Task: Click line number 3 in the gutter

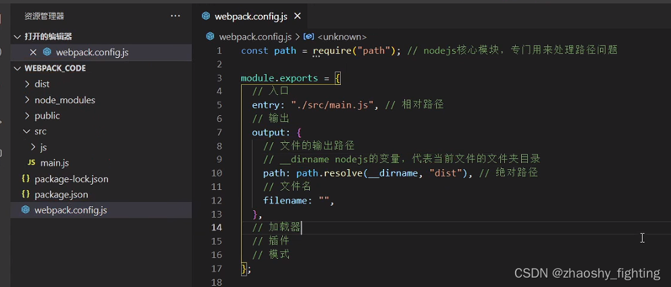Action: point(219,78)
